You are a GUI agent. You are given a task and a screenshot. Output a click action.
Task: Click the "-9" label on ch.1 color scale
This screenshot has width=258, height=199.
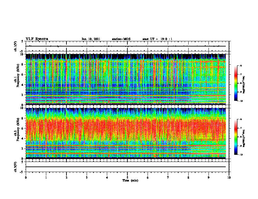240,92
